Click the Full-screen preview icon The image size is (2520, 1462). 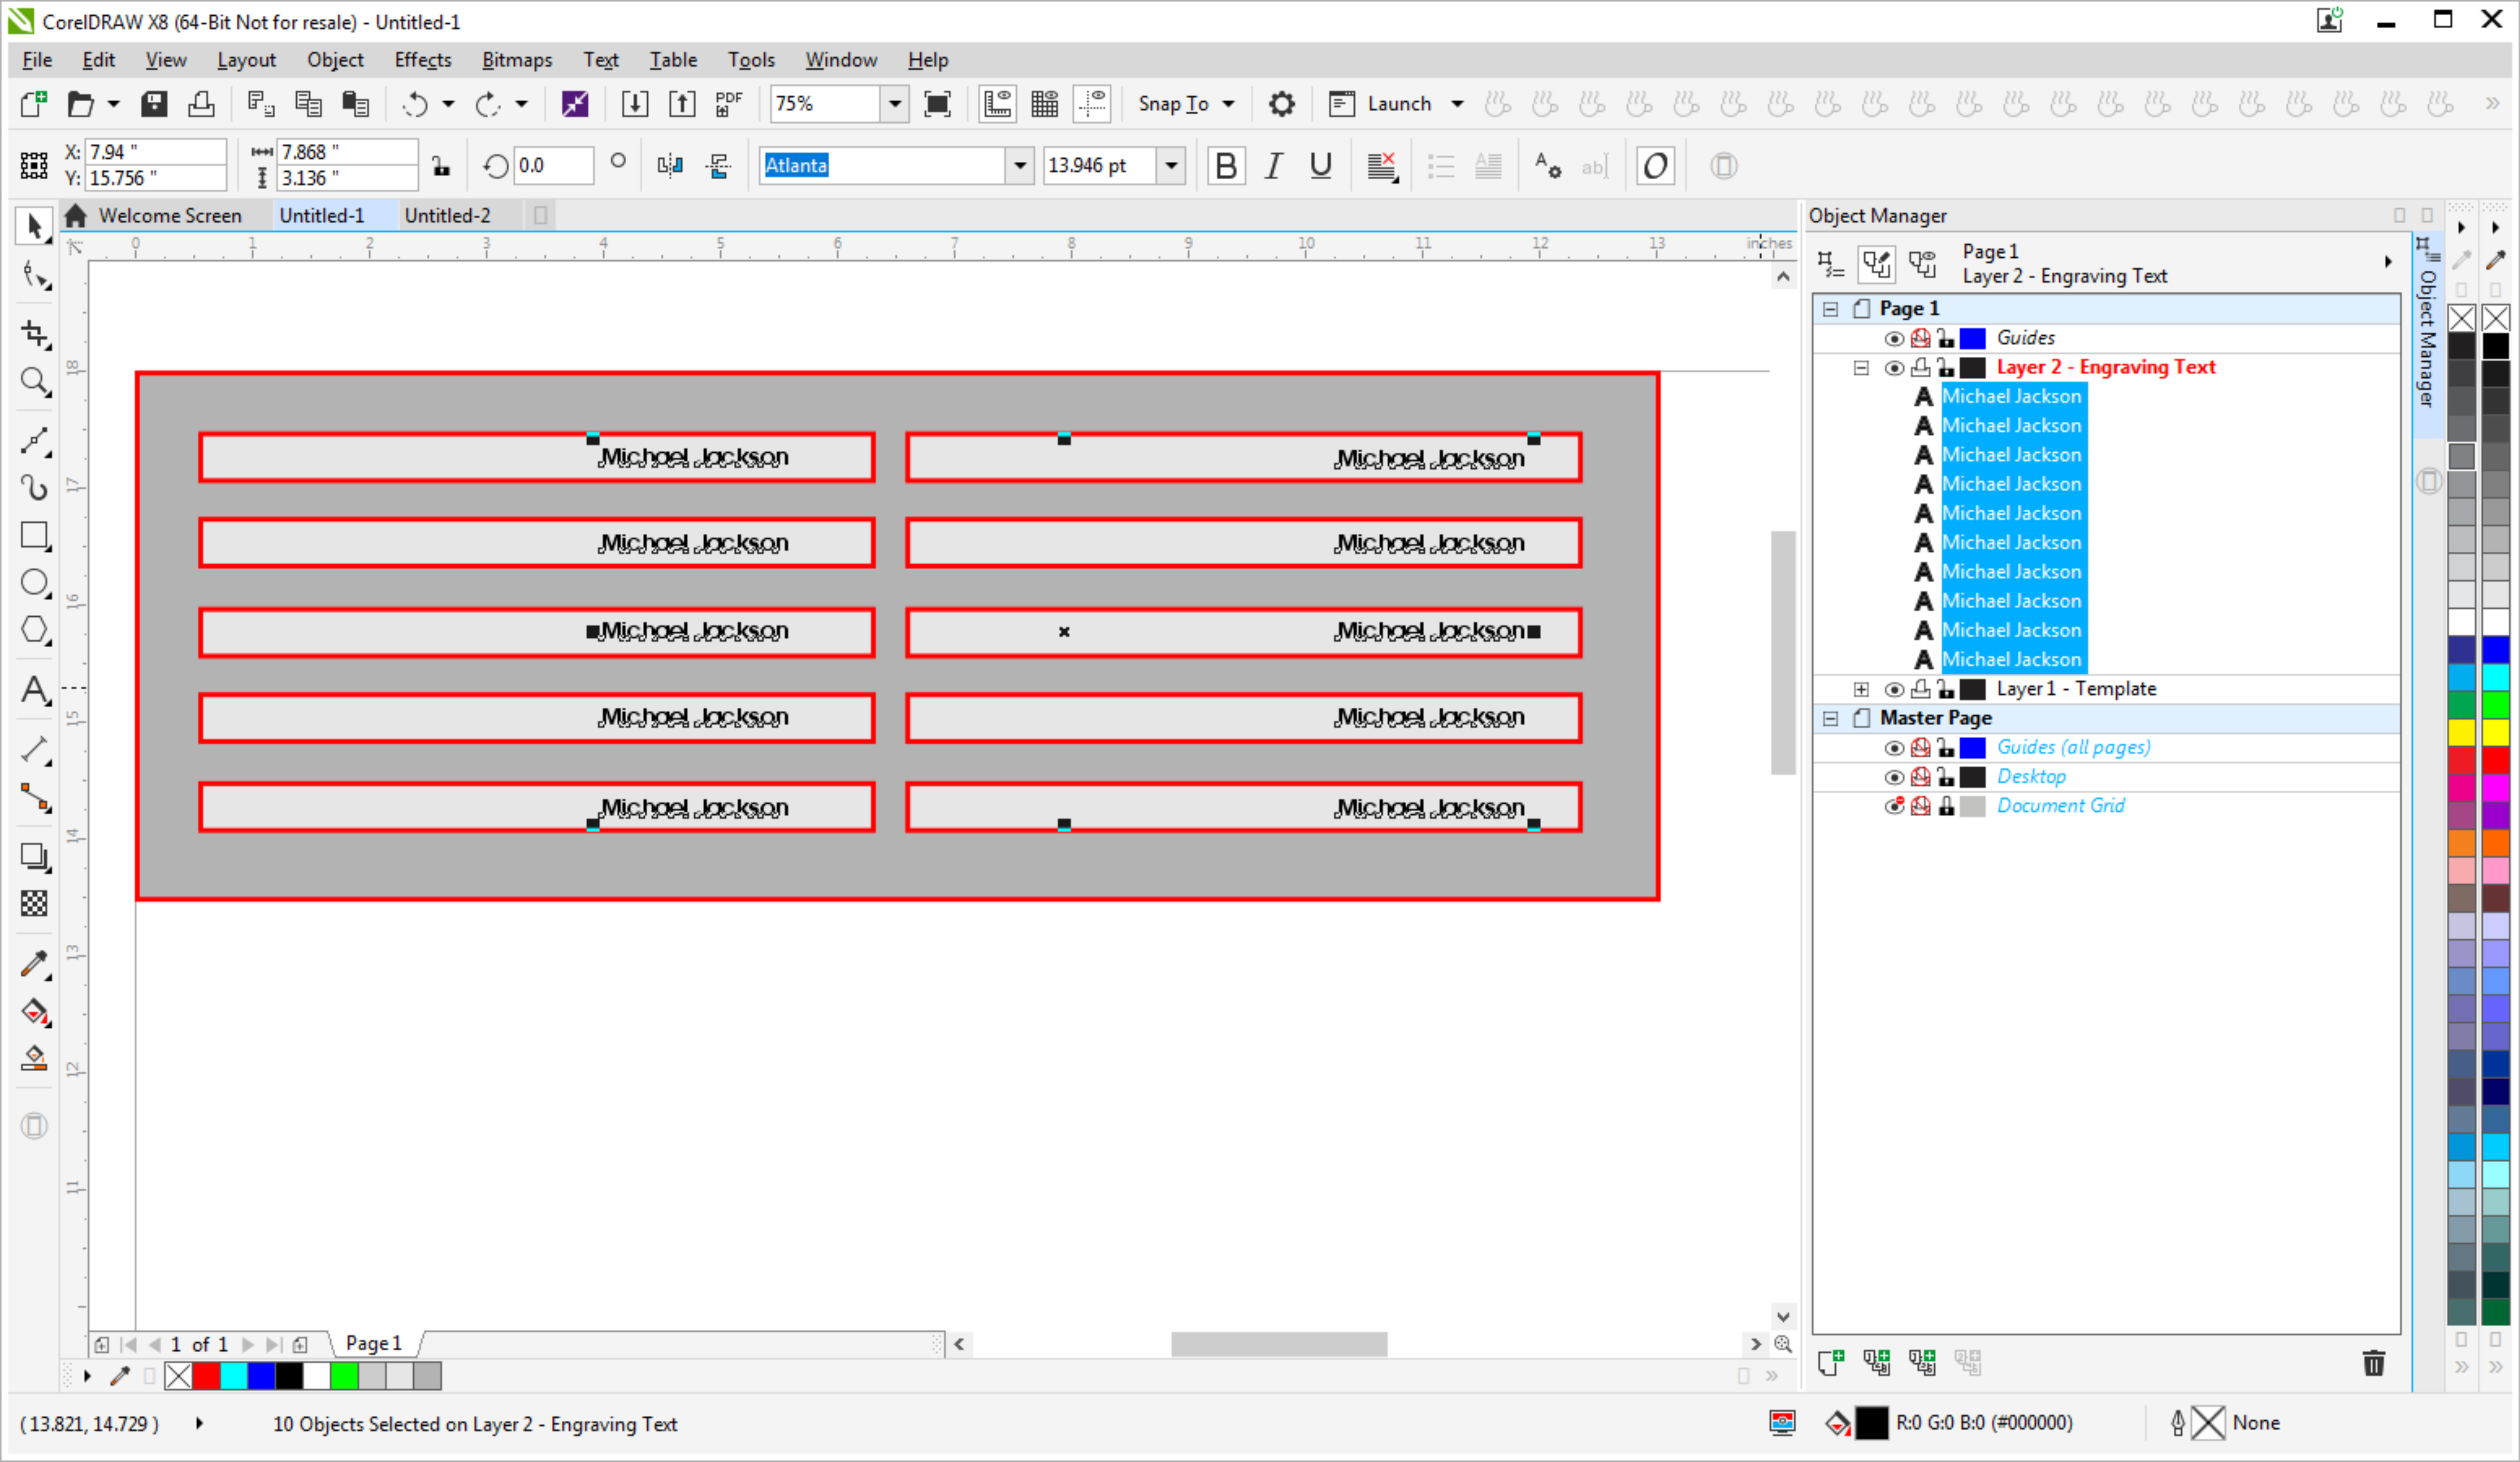tap(937, 104)
